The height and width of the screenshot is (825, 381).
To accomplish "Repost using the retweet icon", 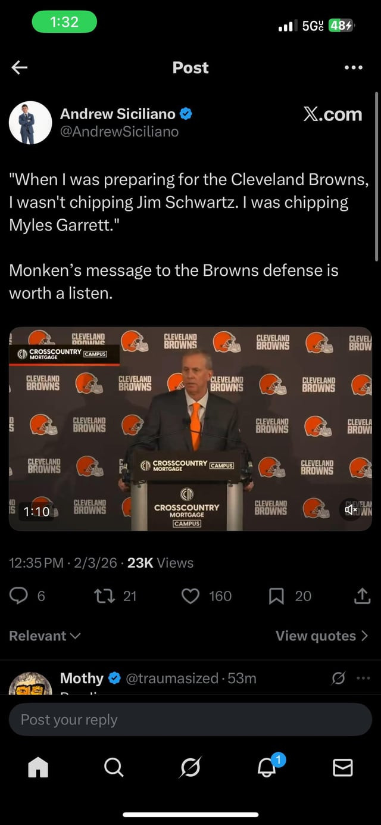I will 104,596.
